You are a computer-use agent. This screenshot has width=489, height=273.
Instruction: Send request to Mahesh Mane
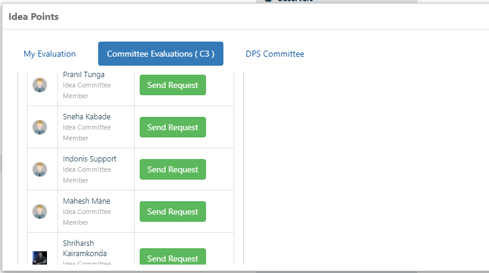tap(173, 211)
